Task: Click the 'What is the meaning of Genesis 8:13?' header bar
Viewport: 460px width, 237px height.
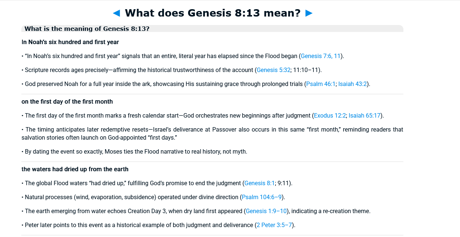Action: (x=212, y=29)
